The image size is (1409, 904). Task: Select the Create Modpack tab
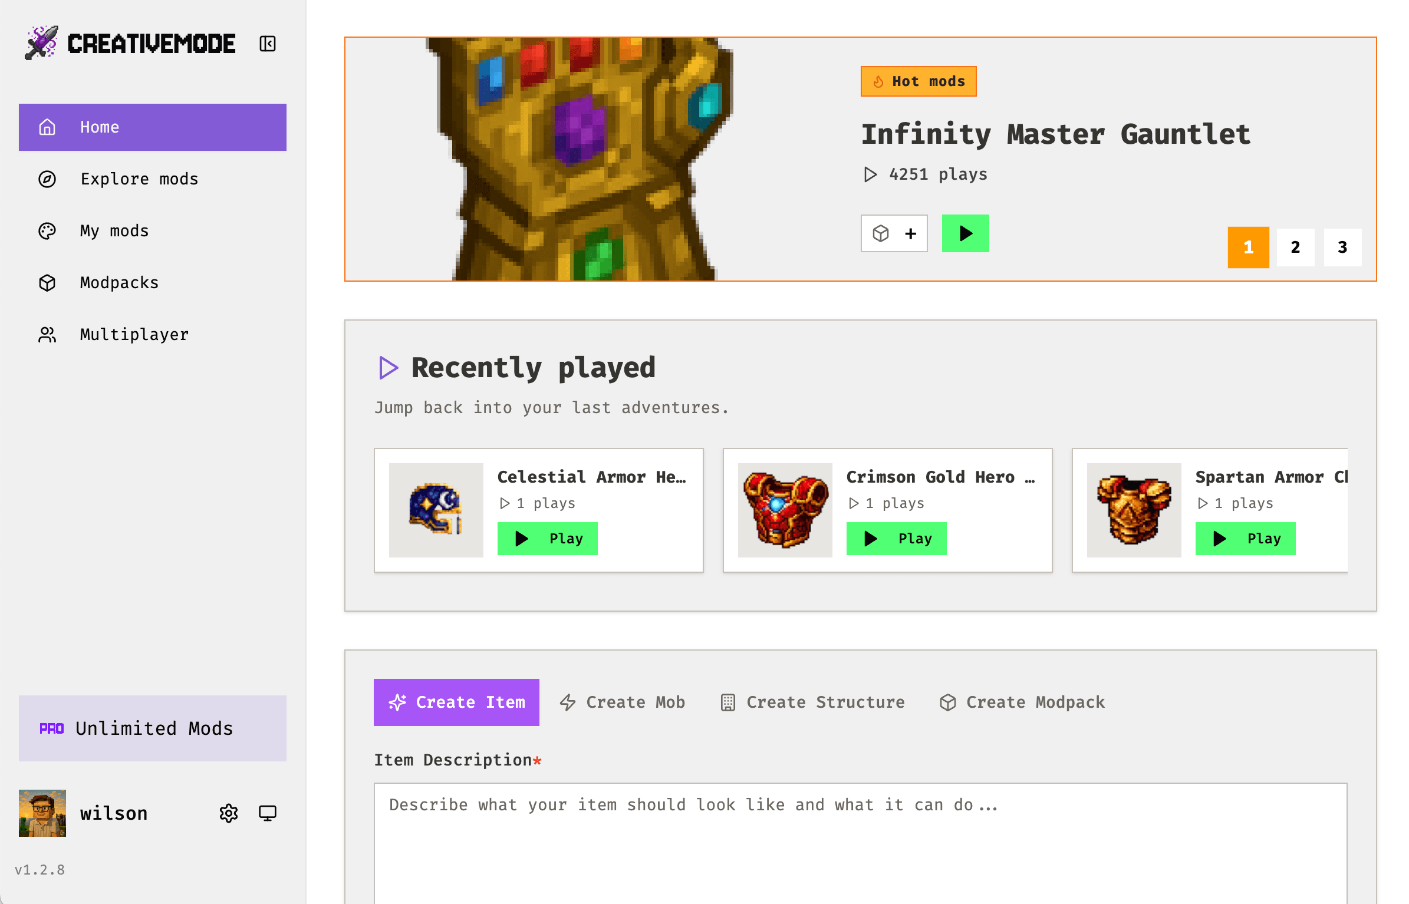(1022, 702)
